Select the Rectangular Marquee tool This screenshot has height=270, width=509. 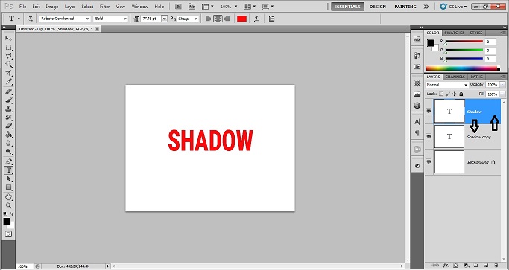point(8,48)
